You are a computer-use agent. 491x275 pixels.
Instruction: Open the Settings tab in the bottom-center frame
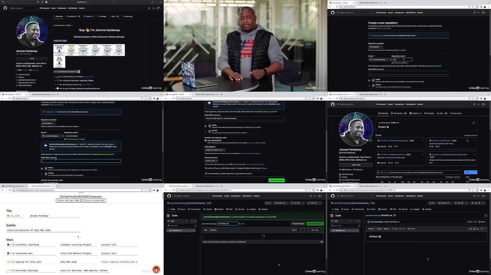[263, 209]
